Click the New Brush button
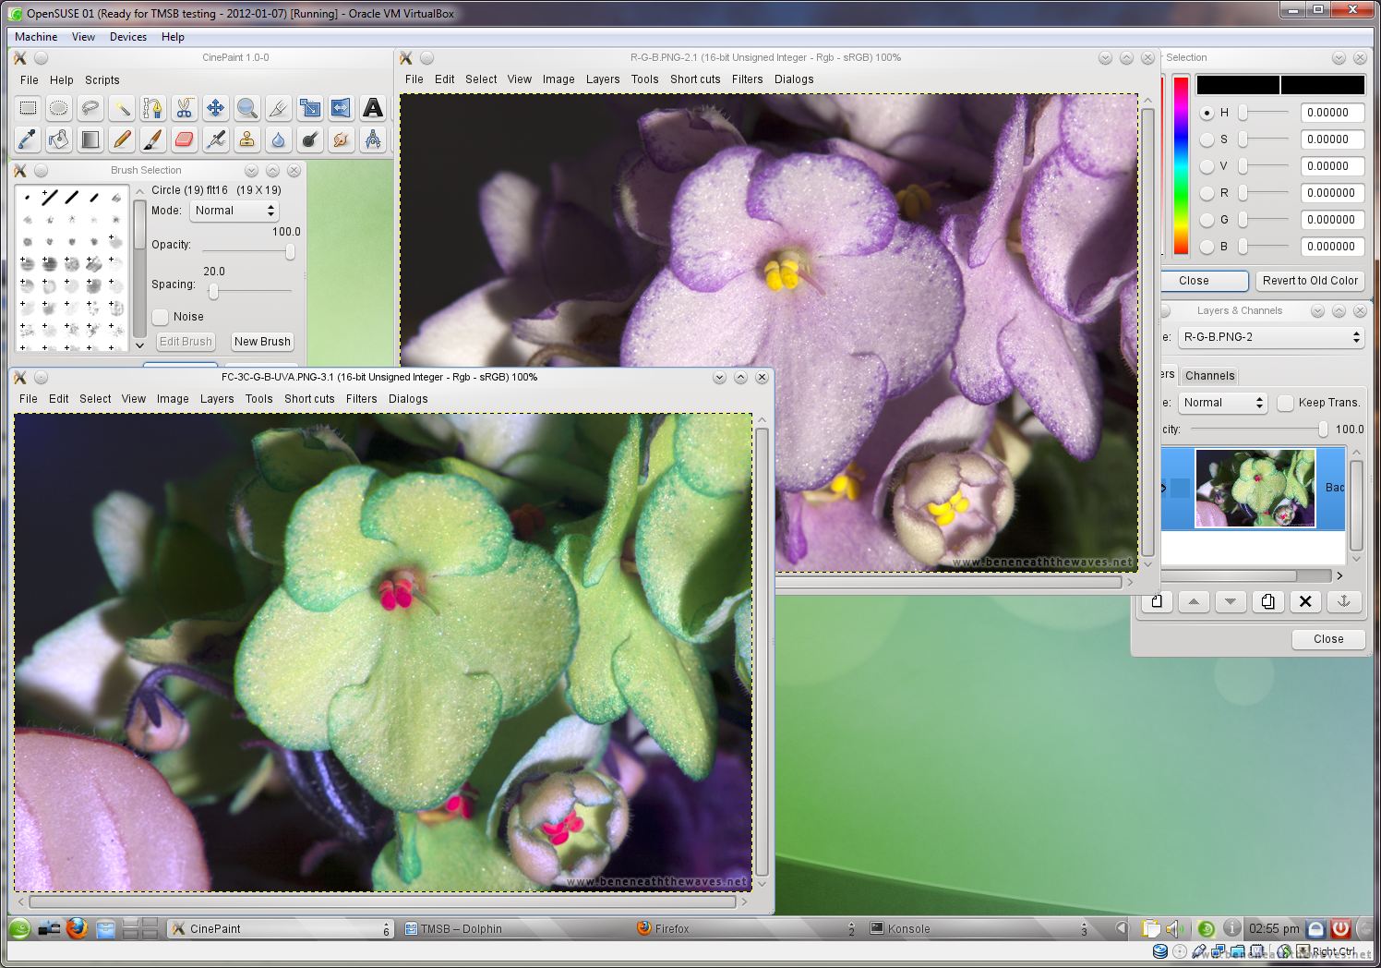This screenshot has height=968, width=1381. pos(262,342)
